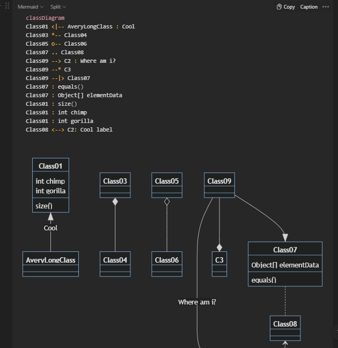Image resolution: width=338 pixels, height=348 pixels.
Task: Select the Class04 node in diagram
Action: (x=115, y=264)
